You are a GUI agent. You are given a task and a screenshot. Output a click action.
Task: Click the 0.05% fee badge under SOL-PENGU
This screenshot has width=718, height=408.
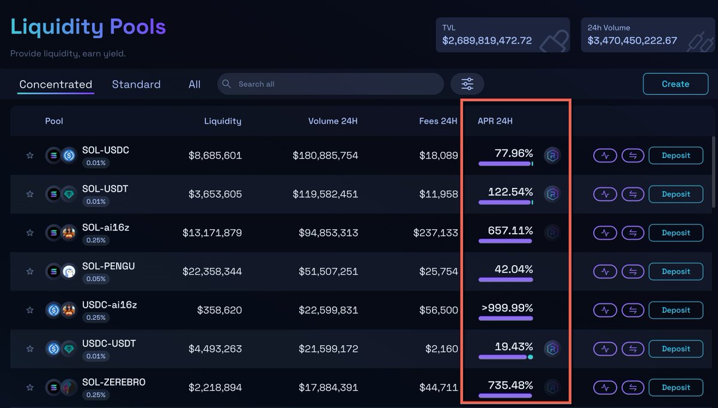click(x=96, y=279)
